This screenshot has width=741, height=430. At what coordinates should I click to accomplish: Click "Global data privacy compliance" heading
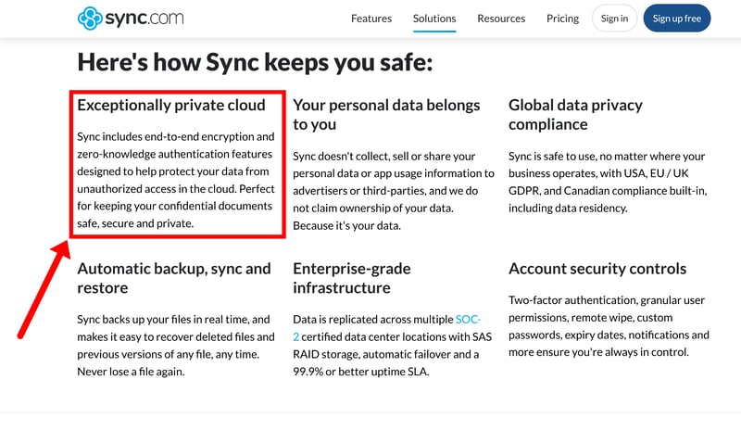coord(575,115)
